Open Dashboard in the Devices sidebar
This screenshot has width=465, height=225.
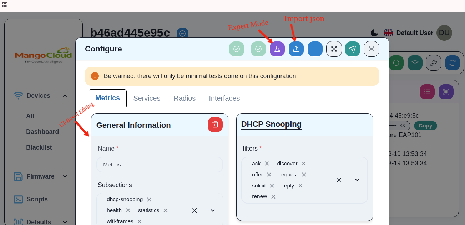click(42, 132)
